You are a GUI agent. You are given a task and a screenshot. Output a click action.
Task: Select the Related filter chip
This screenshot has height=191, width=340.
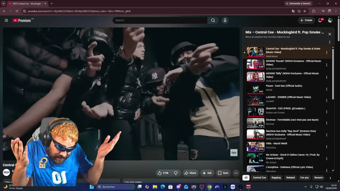pos(291,178)
